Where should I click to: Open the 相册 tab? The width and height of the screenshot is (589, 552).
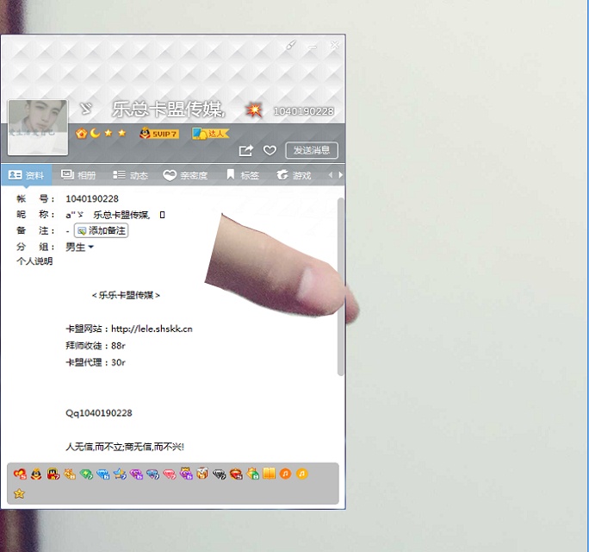click(78, 175)
